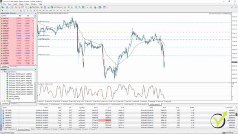The image size is (238, 134).
Task: Open the MetaEditor icon next to New Order
Action: tap(41, 7)
